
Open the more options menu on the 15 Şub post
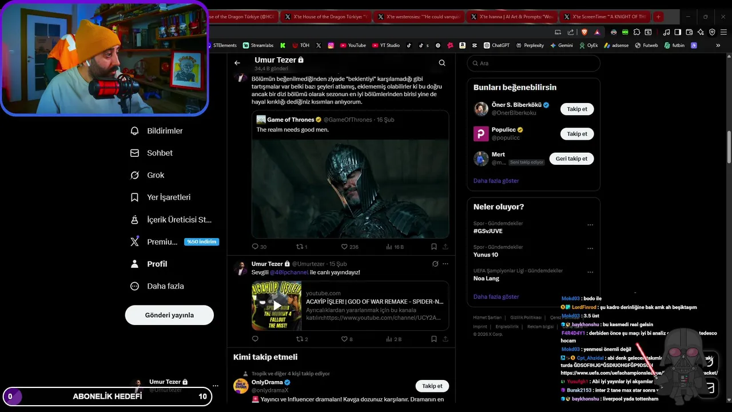coord(445,264)
